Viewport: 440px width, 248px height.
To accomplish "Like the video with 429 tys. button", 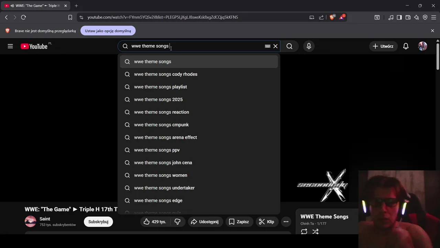I will click(x=155, y=222).
